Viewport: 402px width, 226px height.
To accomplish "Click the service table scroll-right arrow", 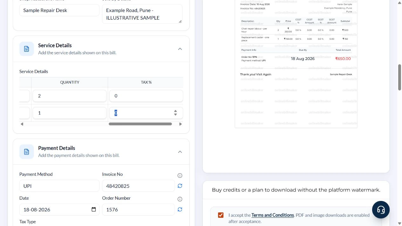I will (x=181, y=124).
